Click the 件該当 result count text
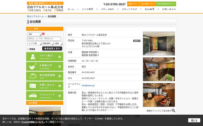 click(x=32, y=49)
